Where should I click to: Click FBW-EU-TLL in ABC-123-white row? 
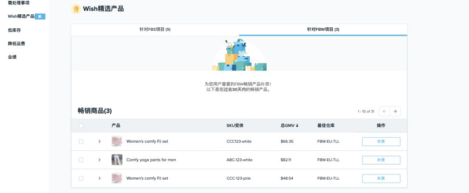tap(328, 160)
